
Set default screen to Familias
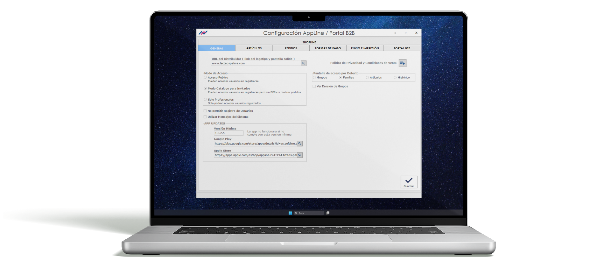341,78
